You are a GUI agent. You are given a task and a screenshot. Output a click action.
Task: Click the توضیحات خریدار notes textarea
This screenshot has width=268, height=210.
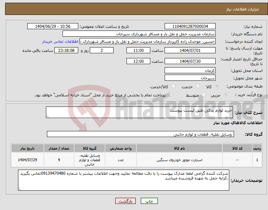123,180
